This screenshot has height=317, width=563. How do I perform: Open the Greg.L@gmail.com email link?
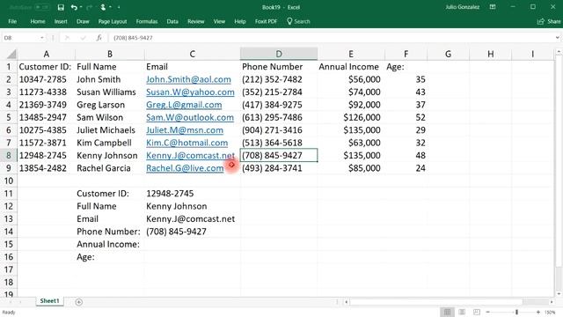coord(184,105)
